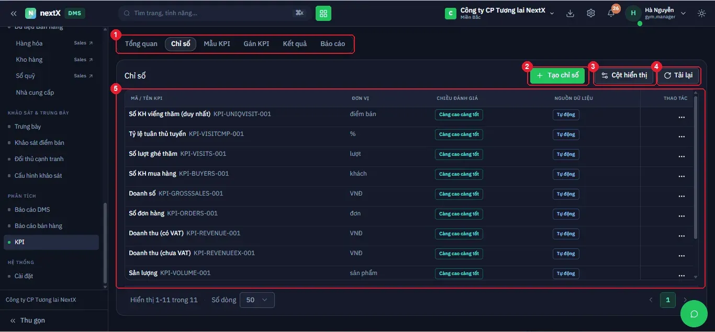Open the green chat bubble button
This screenshot has width=715, height=332.
click(695, 314)
